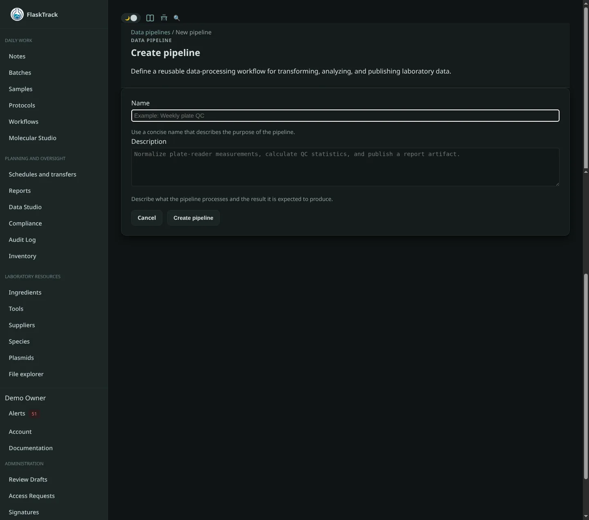Open search with the magnifier icon
Screen dimensions: 589x520
[x=177, y=18]
